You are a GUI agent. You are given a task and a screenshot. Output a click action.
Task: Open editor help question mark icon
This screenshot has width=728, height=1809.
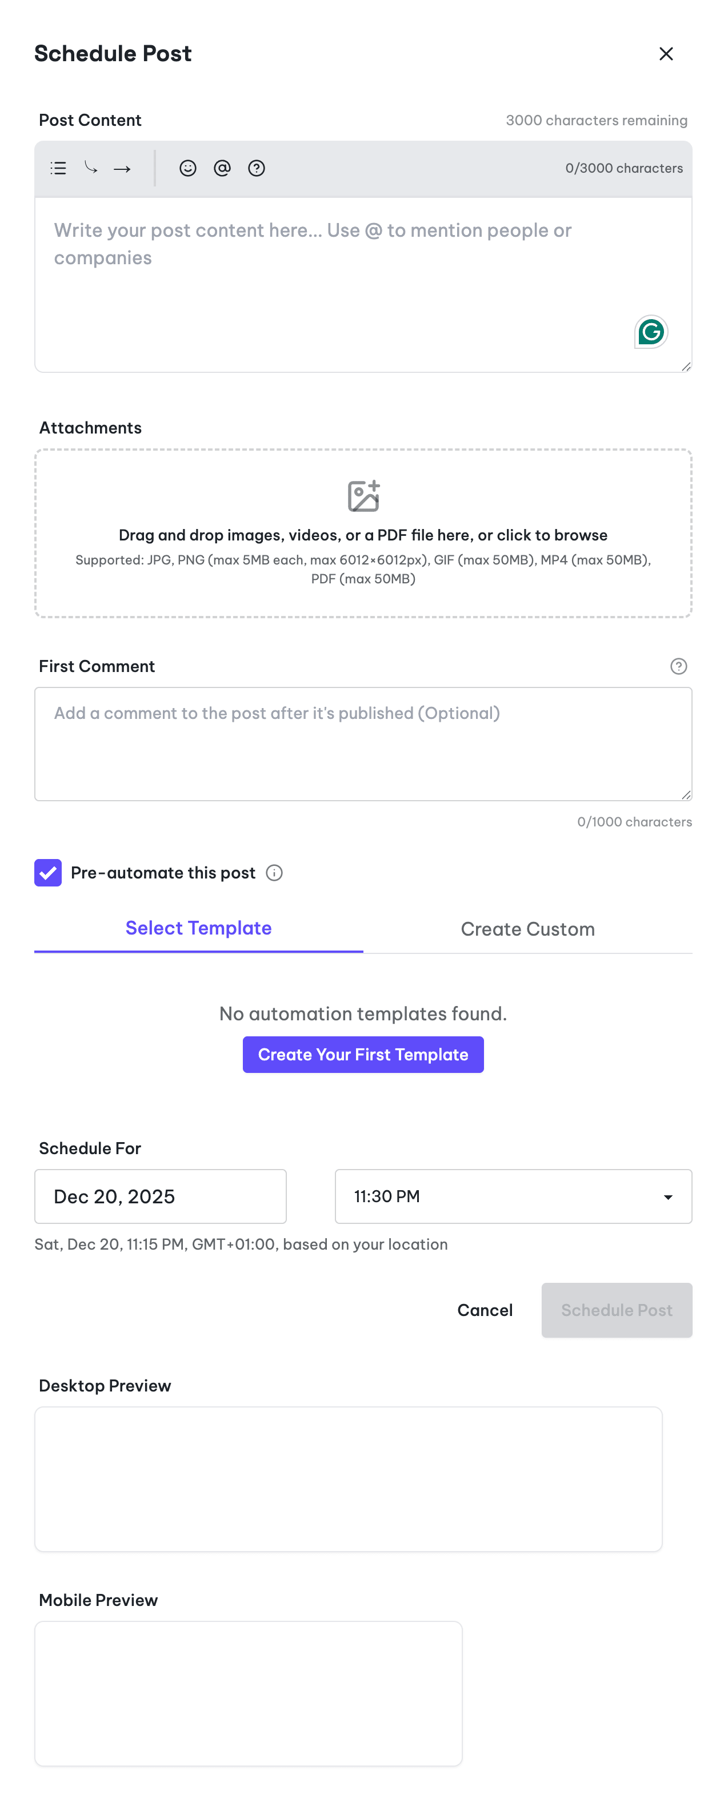tap(256, 168)
